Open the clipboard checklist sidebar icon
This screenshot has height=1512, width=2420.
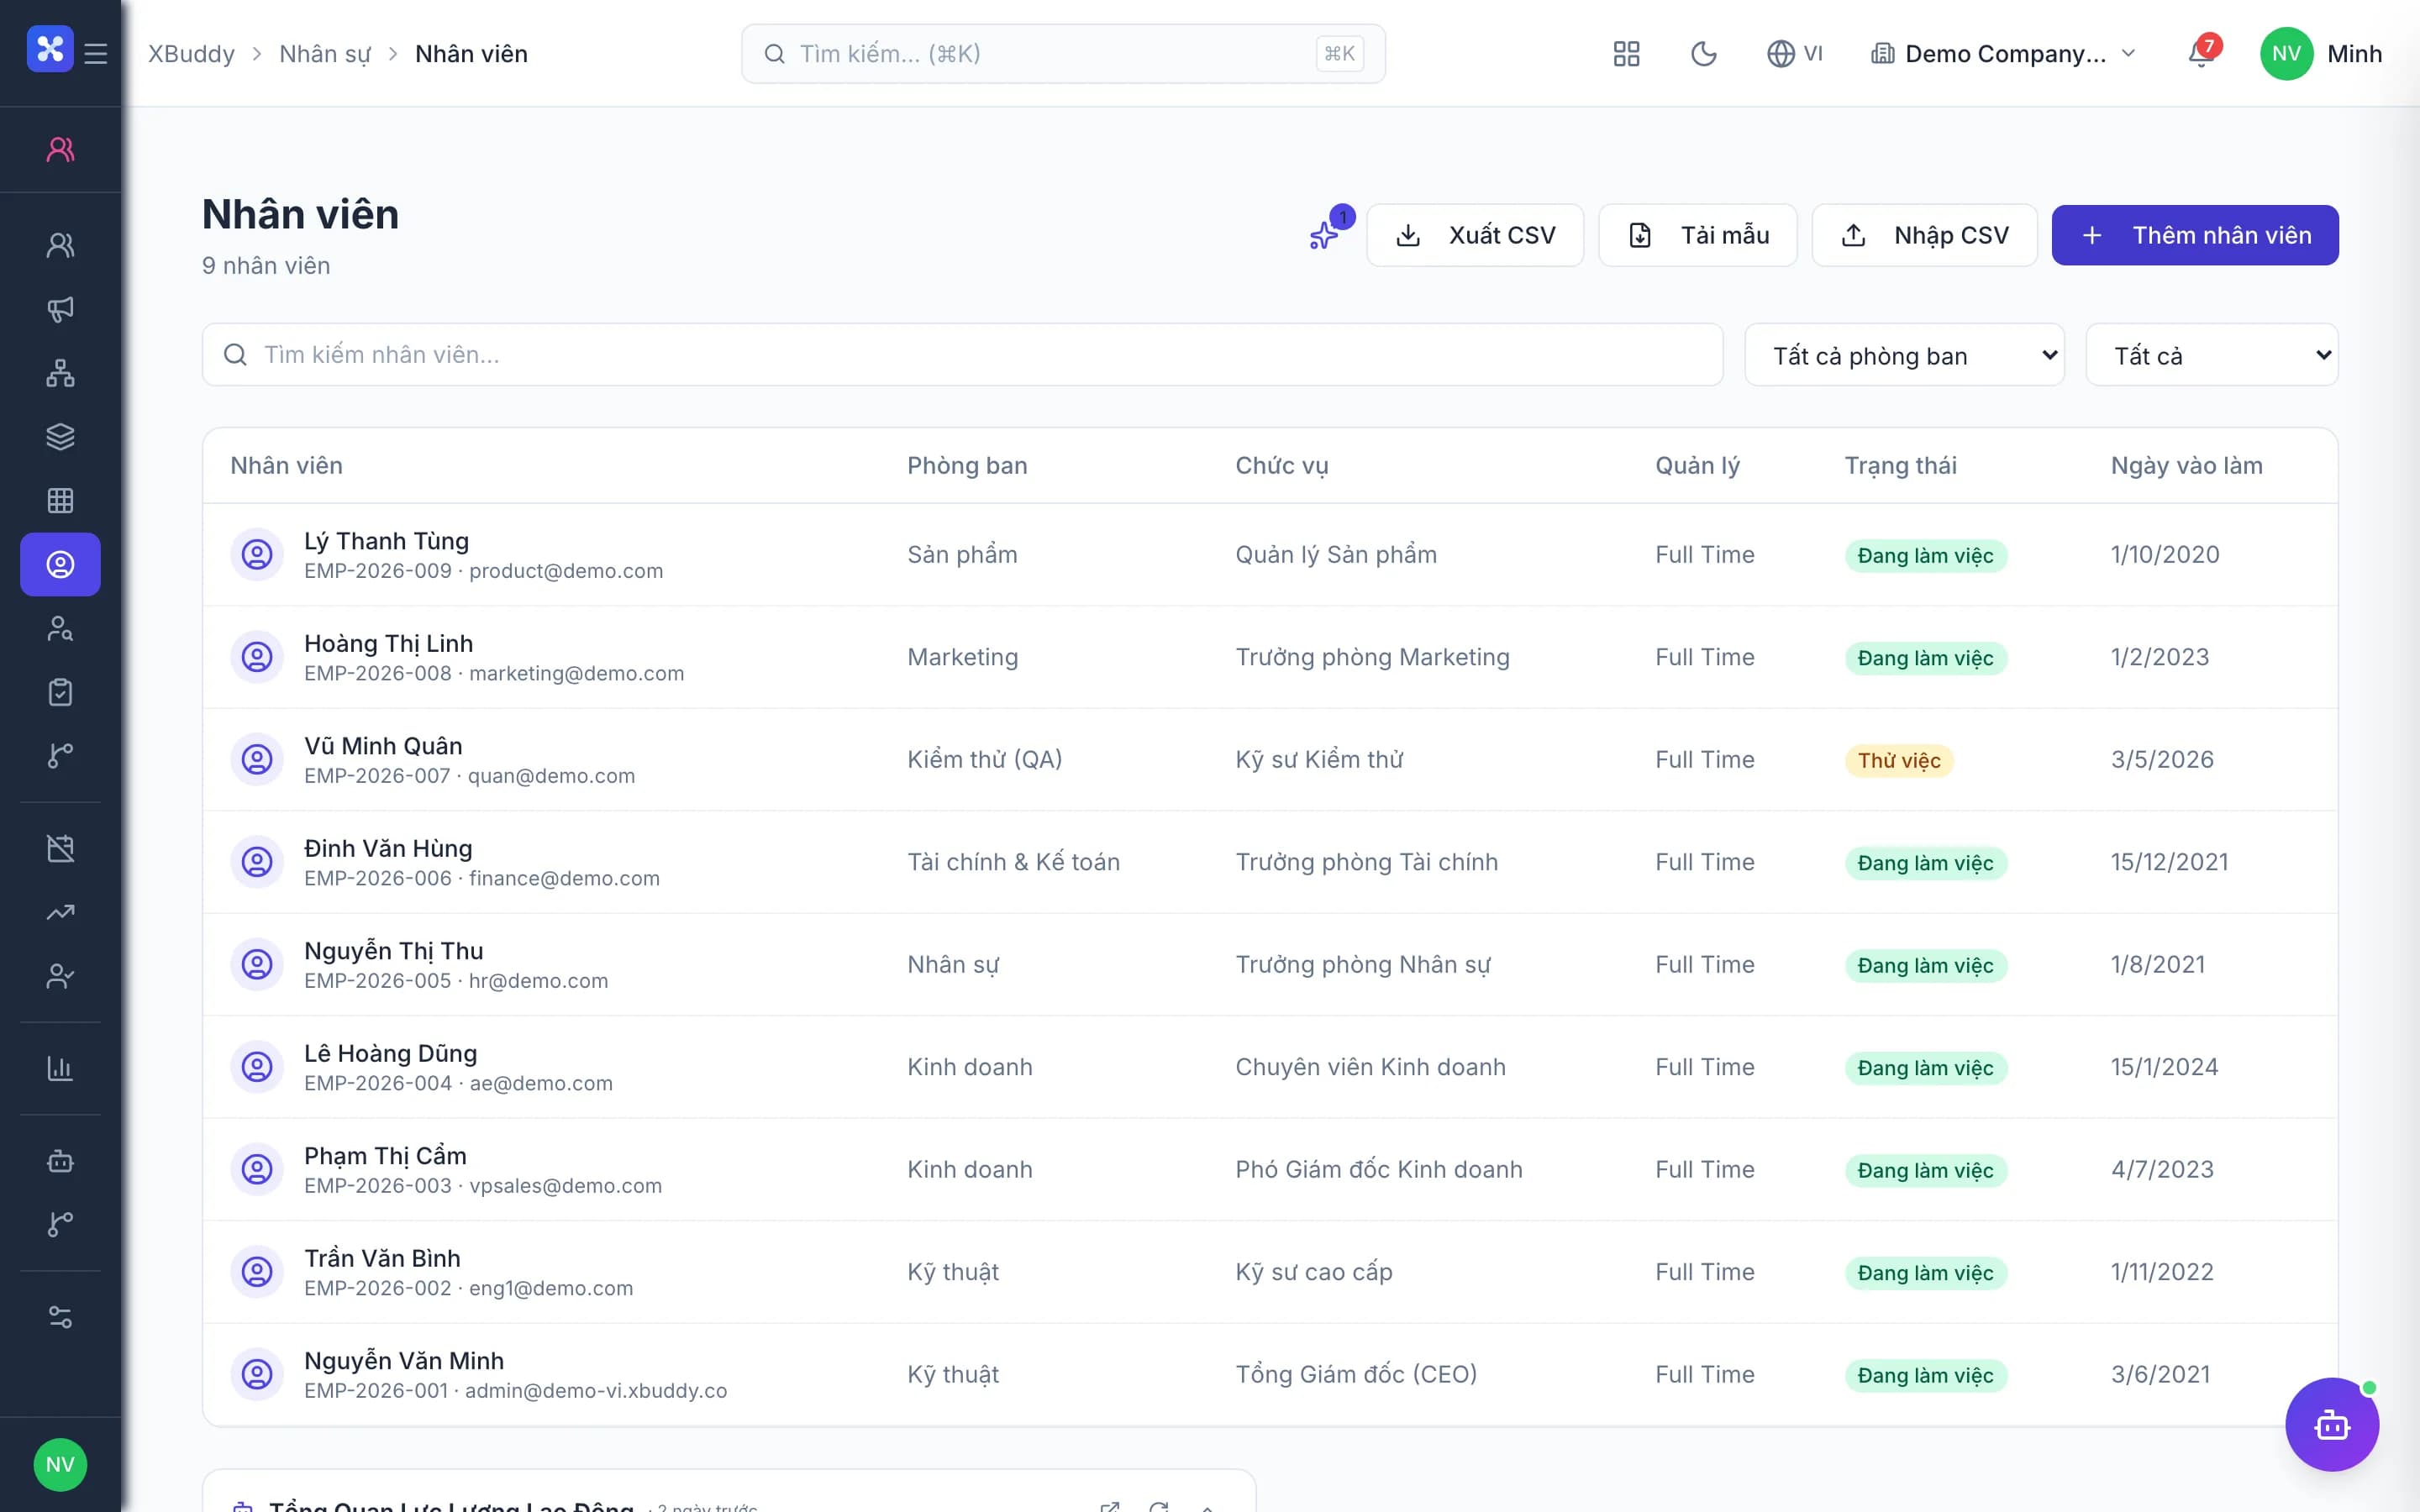tap(60, 692)
